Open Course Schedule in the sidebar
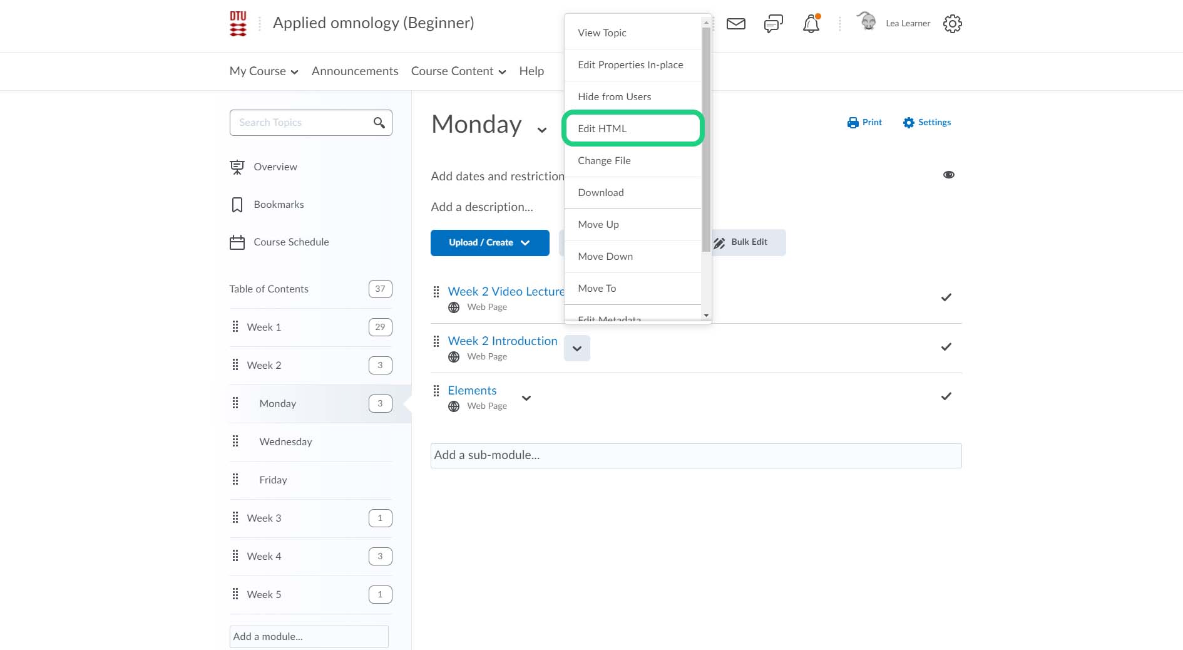1183x650 pixels. 291,242
